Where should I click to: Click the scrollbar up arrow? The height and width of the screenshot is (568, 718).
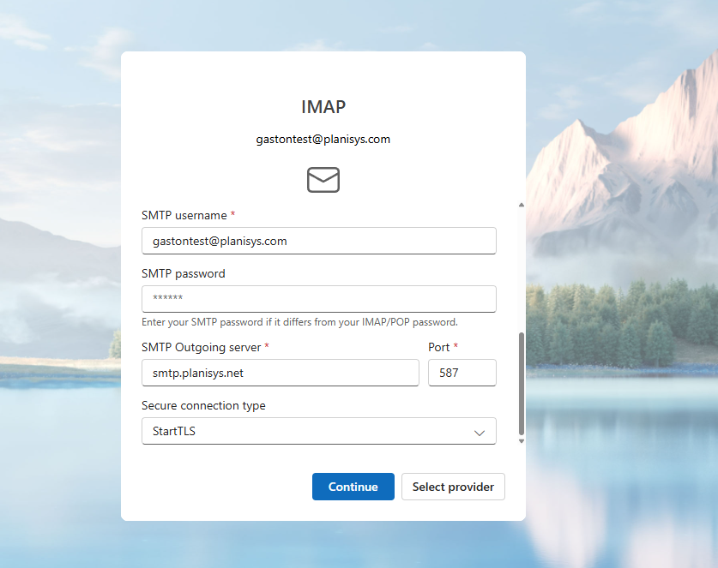[521, 205]
